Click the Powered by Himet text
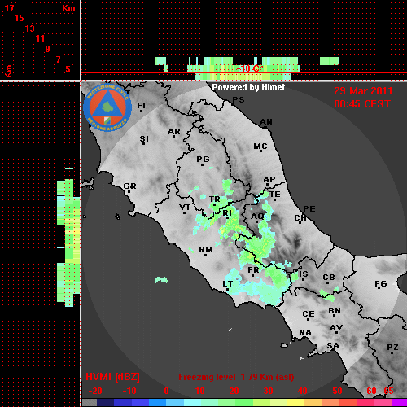 click(x=248, y=87)
